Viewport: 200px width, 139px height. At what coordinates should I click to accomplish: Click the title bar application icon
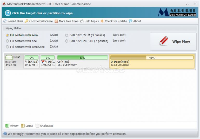[4, 4]
